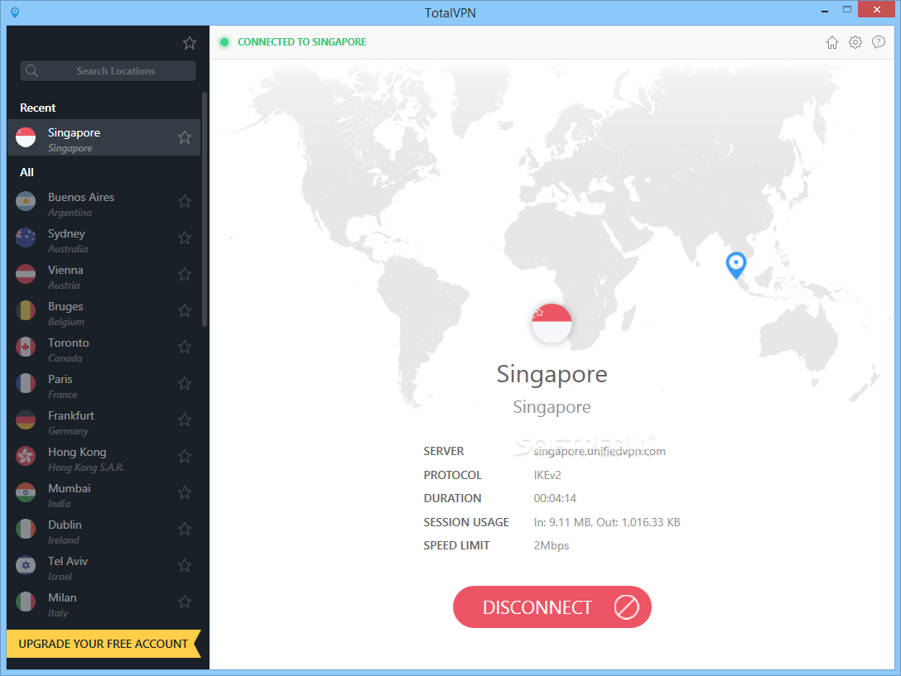Click the IKEv2 protocol value
901x676 pixels.
click(547, 475)
